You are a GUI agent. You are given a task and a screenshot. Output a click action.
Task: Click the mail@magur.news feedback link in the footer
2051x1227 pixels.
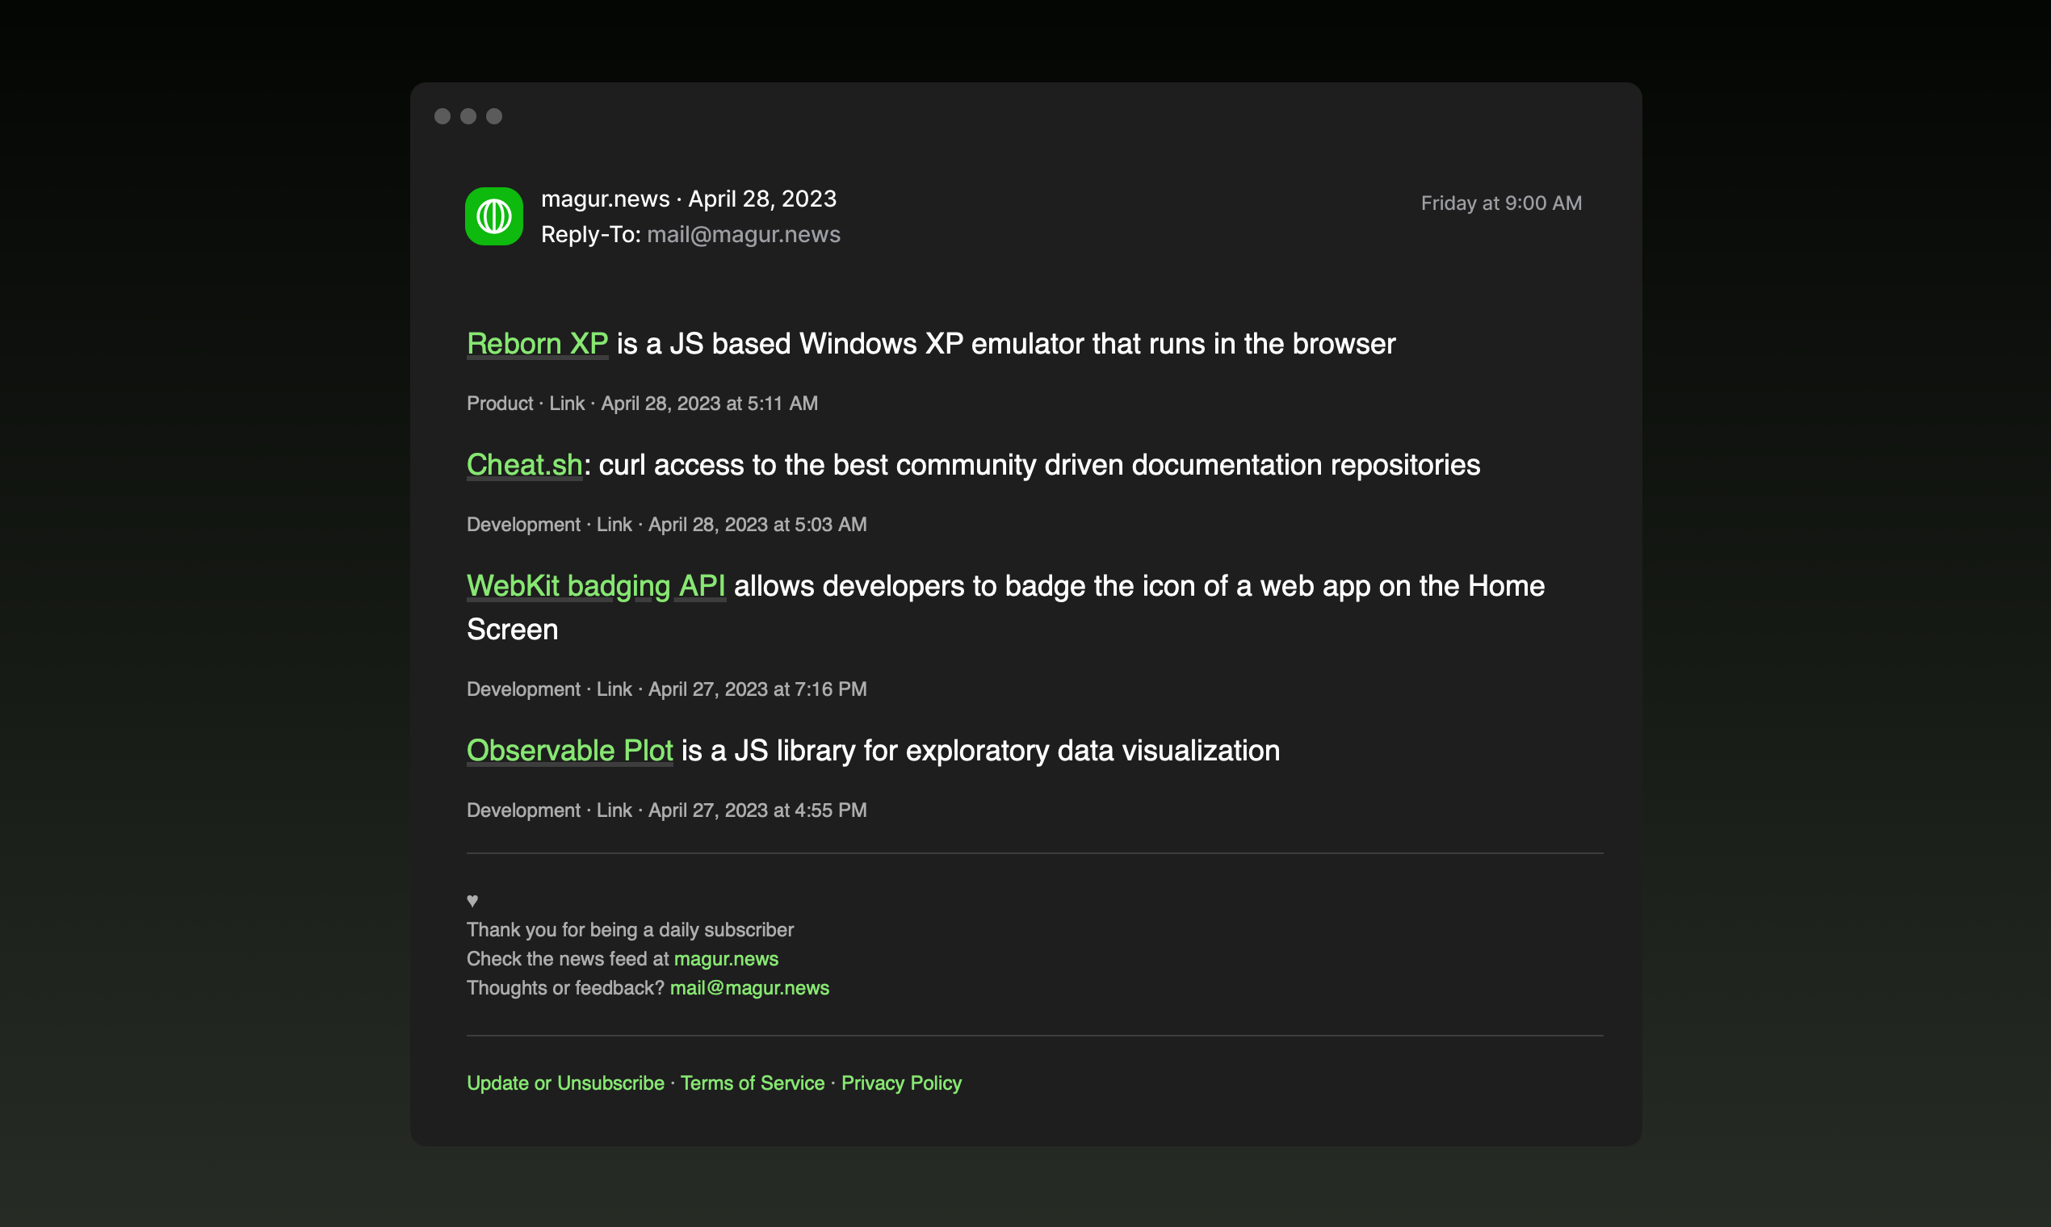(749, 988)
